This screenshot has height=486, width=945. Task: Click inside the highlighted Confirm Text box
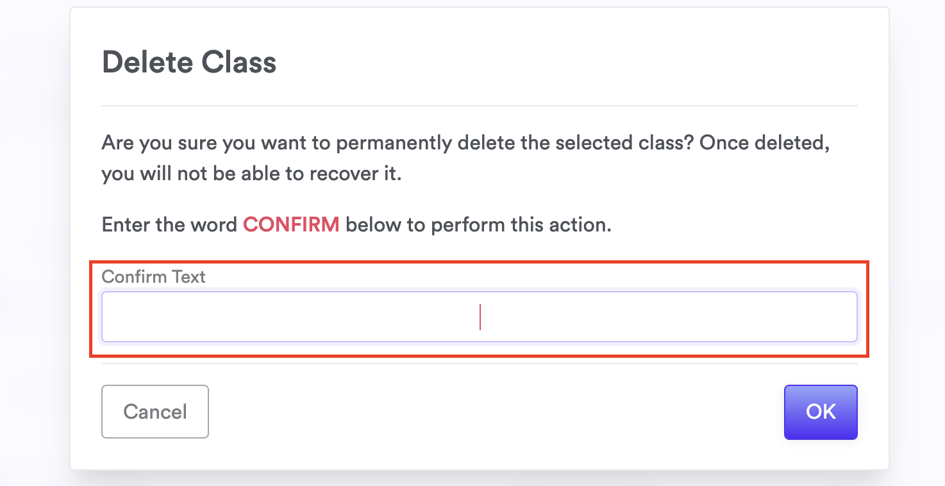pyautogui.click(x=479, y=317)
